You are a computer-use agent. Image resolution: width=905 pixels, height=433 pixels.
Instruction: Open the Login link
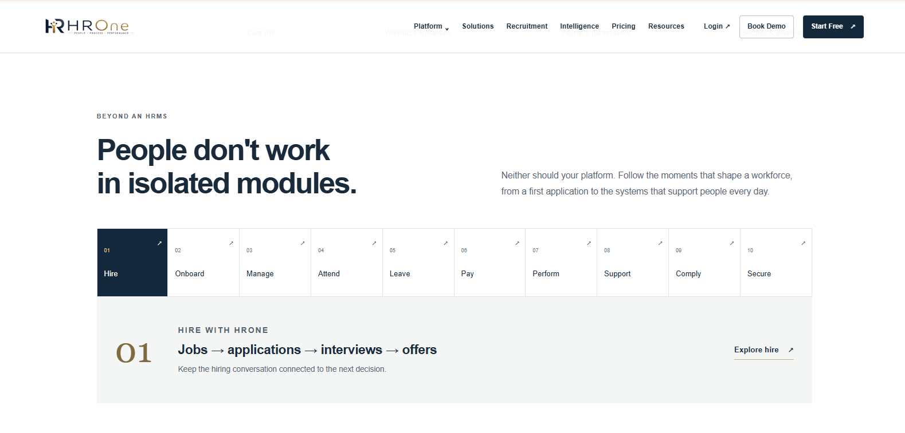(717, 26)
